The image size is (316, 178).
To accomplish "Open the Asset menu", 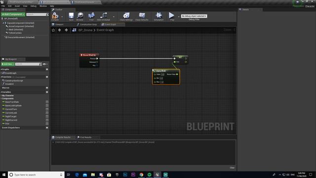I will (x=17, y=6).
